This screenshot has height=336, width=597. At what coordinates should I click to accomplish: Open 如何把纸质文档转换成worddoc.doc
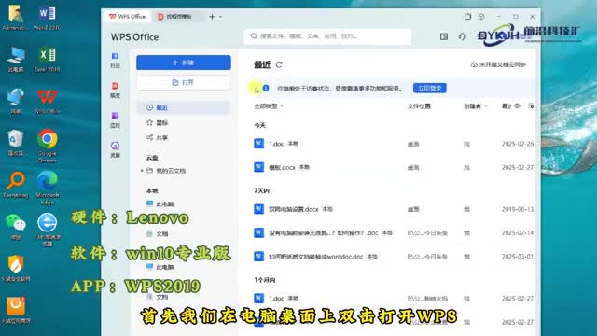pos(394,257)
